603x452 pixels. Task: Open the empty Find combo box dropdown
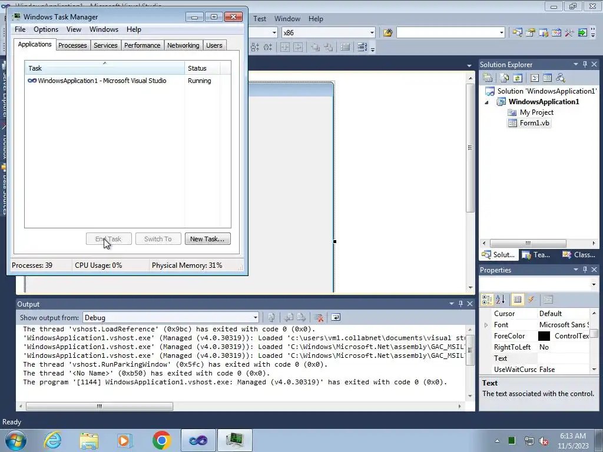(502, 33)
